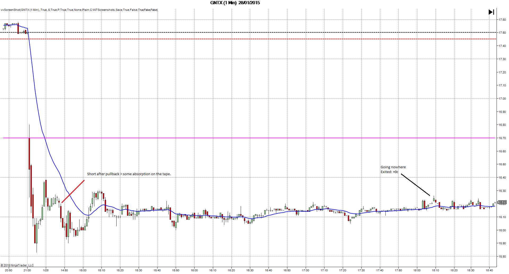Click the 16.80 price axis label
Image resolution: width=509 pixels, height=274 pixels.
(502, 125)
